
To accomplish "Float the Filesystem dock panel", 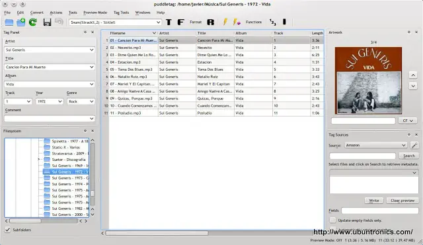I will (x=85, y=130).
